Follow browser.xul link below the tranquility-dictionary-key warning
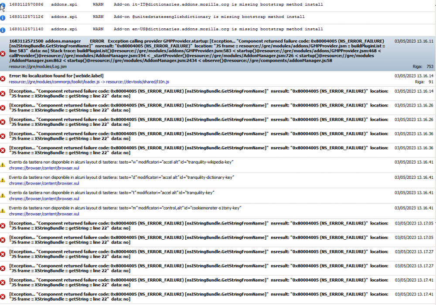This screenshot has width=436, height=305. pyautogui.click(x=44, y=183)
